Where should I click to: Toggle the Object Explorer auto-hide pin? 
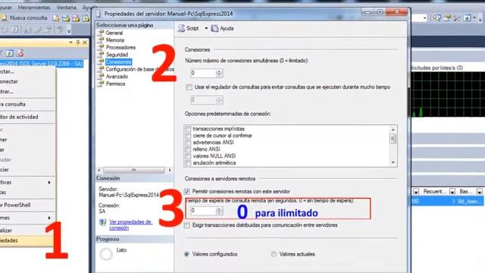point(78,42)
